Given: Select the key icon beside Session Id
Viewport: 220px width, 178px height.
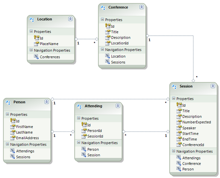Looking at the screenshot, I should pos(179,105).
